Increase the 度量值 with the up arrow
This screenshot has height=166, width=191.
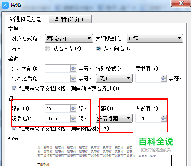pos(164,77)
